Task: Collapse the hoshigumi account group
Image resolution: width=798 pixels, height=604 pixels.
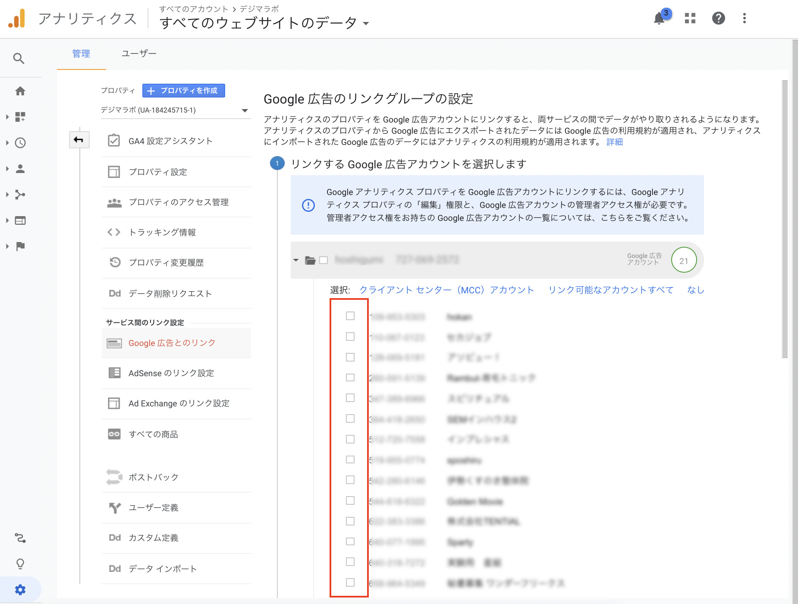Action: [296, 260]
